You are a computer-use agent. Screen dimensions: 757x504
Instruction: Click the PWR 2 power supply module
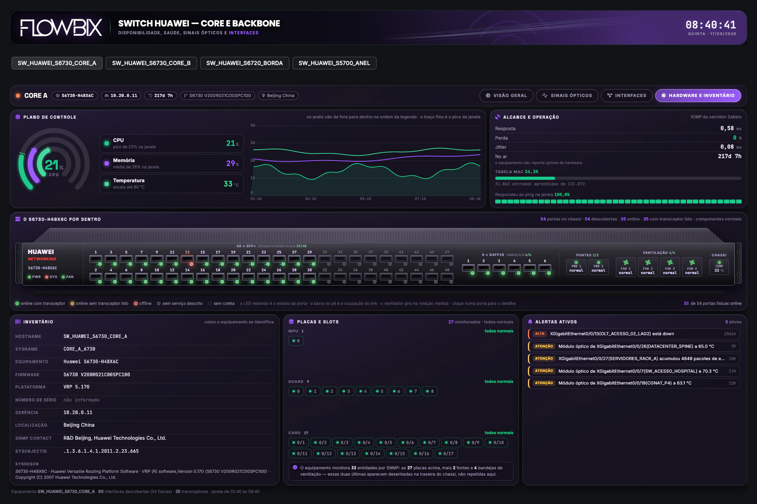[598, 267]
